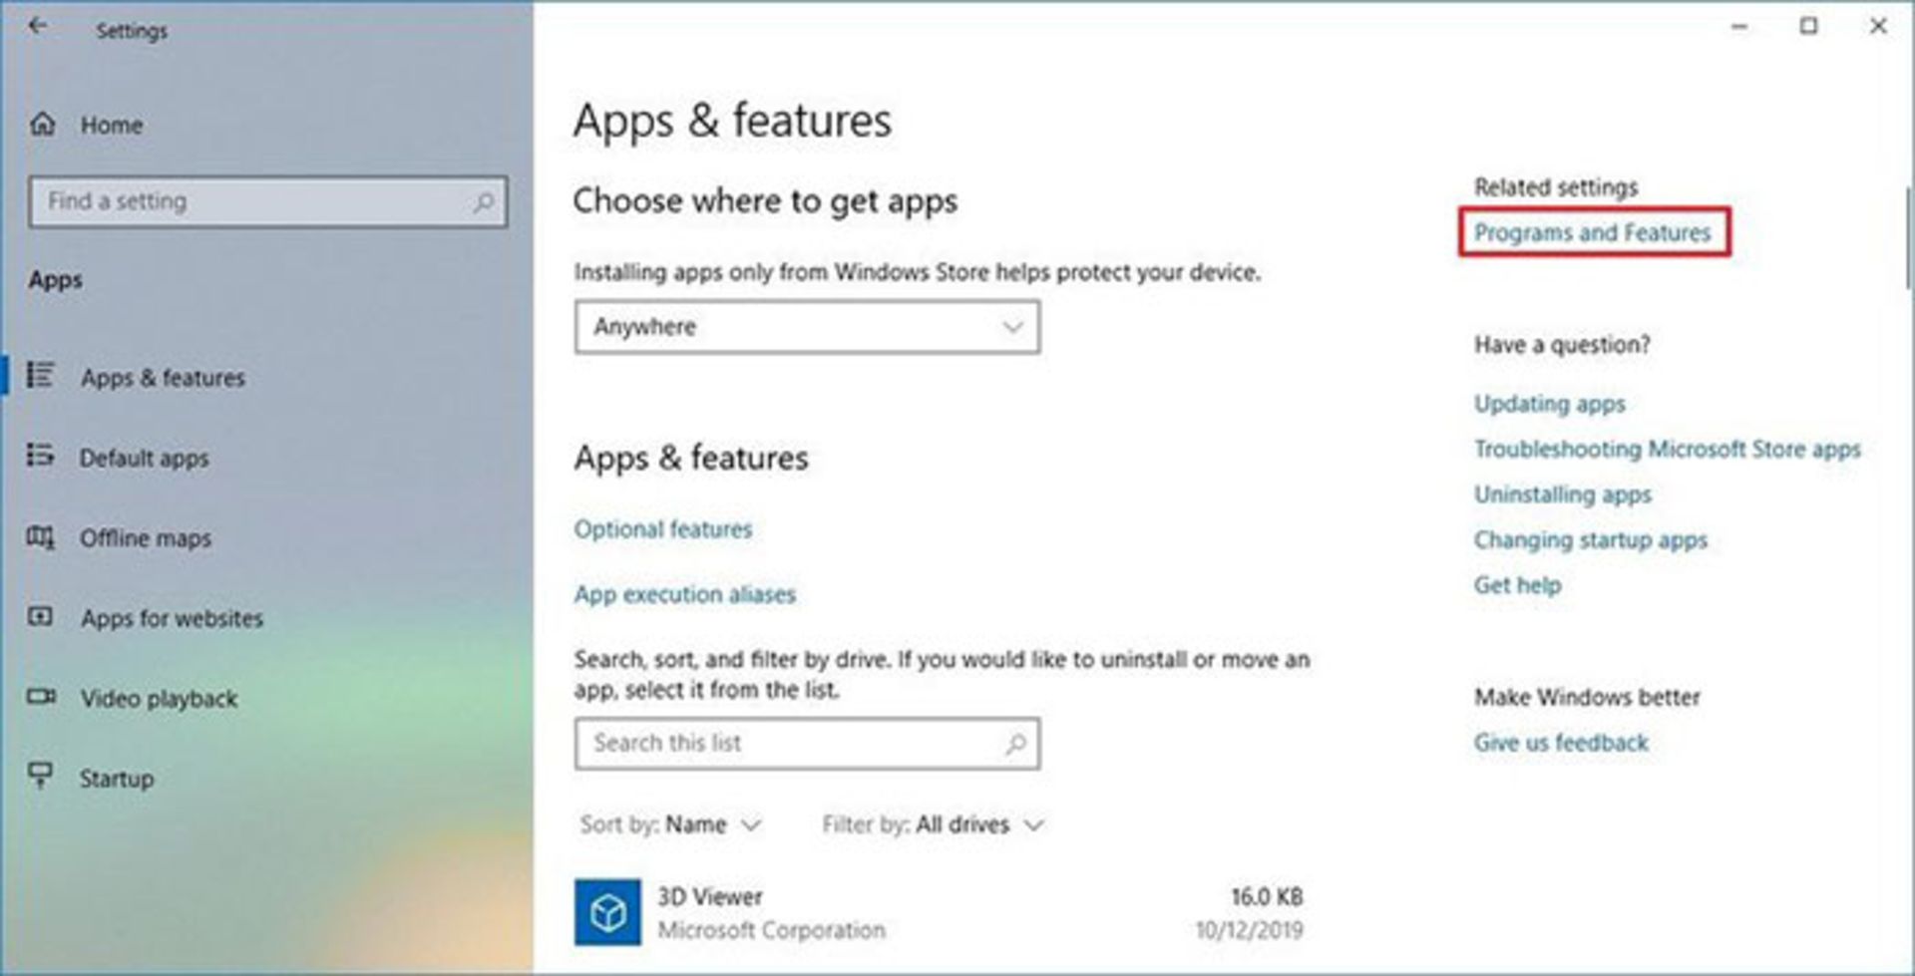Select the Startup sidebar icon

pyautogui.click(x=40, y=776)
